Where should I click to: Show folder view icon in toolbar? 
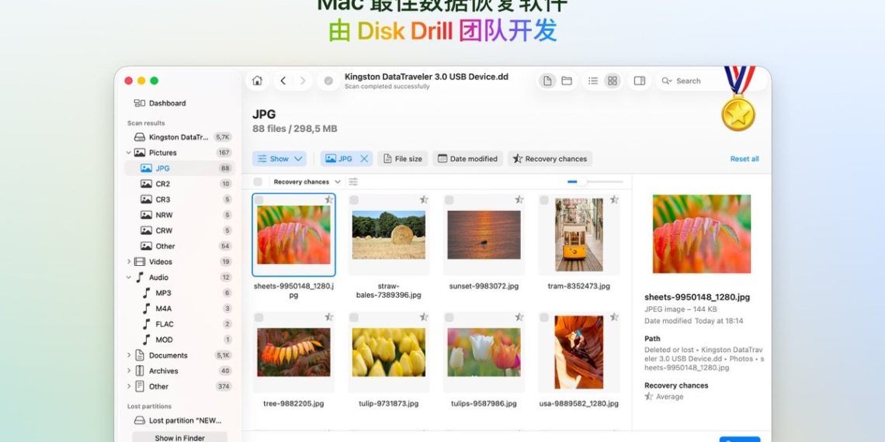click(x=567, y=81)
